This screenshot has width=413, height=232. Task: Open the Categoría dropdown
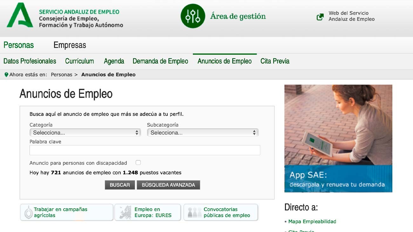(x=85, y=133)
